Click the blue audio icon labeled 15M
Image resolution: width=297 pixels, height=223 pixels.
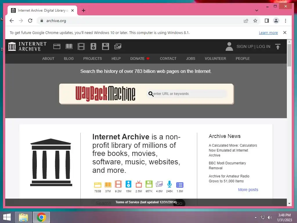tap(128, 184)
